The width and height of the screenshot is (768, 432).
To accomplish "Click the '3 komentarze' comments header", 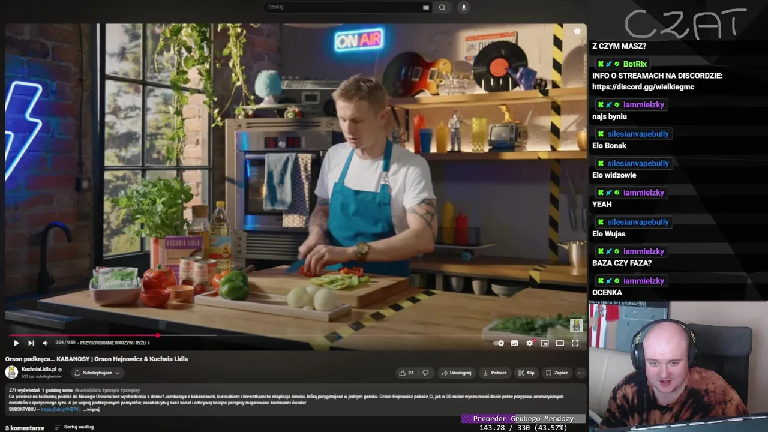I will pos(25,428).
